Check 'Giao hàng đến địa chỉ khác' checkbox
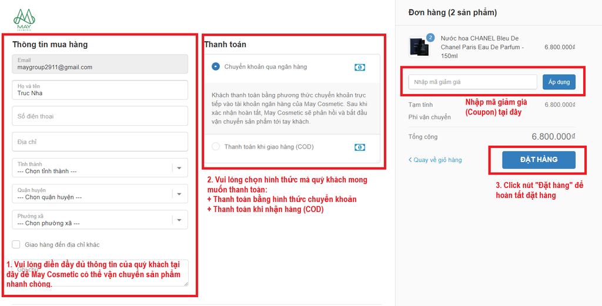This screenshot has height=306, width=602. [x=16, y=244]
